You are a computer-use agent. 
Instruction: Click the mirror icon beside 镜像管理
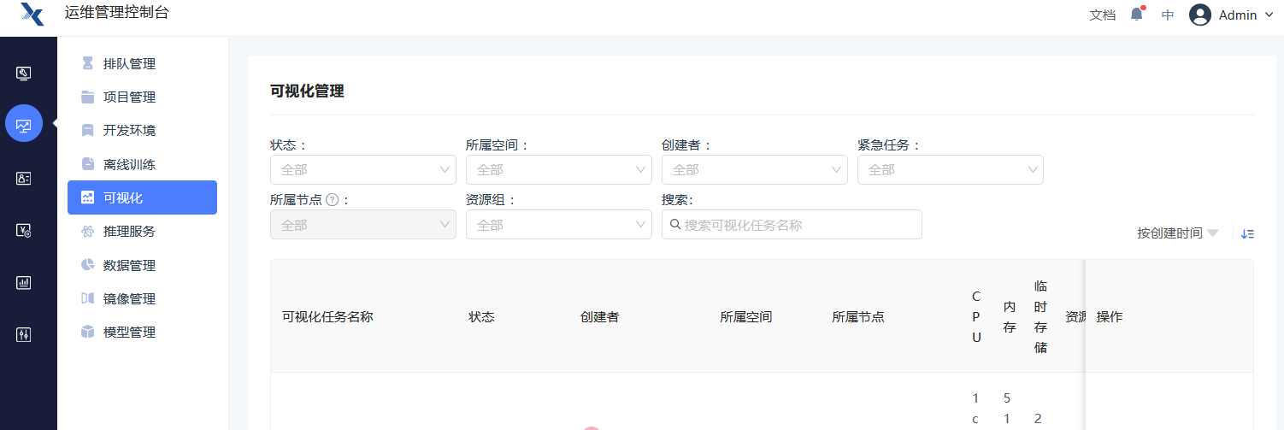pyautogui.click(x=87, y=298)
